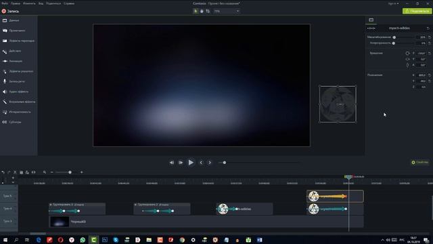Step back one frame in playback controls
Image resolution: width=433 pixels, height=244 pixels.
(x=172, y=163)
